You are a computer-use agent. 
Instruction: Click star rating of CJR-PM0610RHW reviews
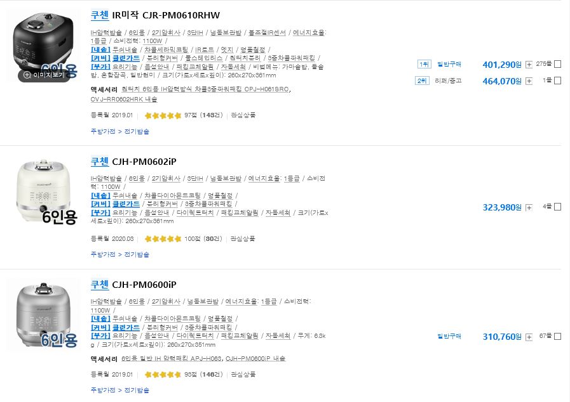pos(163,115)
